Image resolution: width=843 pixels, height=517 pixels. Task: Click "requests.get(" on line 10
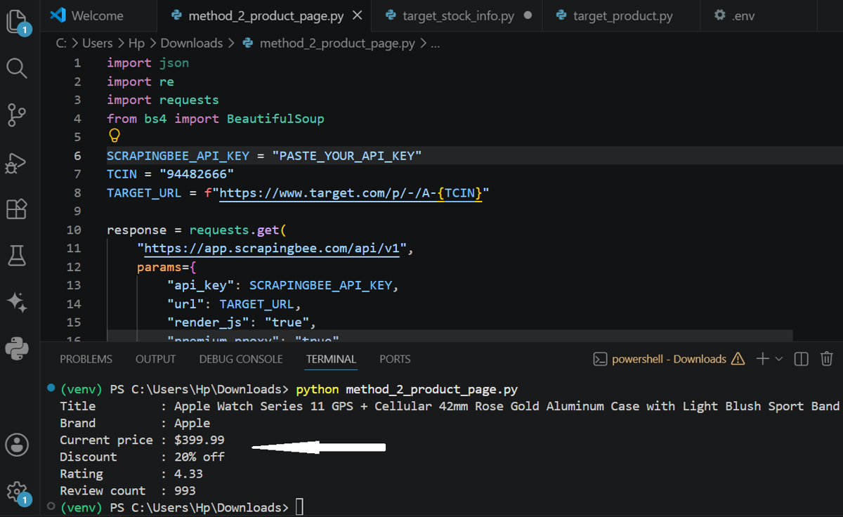[238, 230]
